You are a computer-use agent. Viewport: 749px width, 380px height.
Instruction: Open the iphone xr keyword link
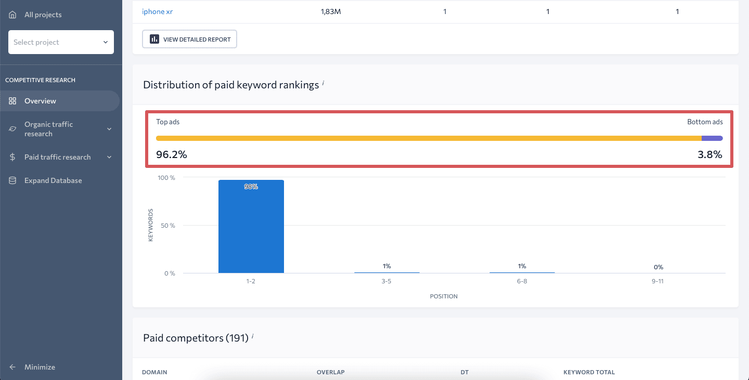tap(157, 11)
